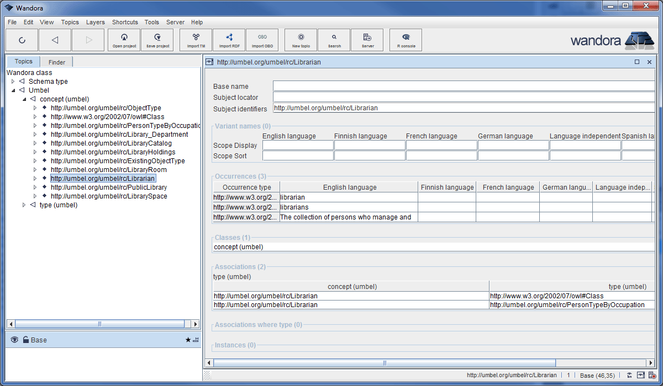
Task: Open the R console
Action: click(x=406, y=39)
